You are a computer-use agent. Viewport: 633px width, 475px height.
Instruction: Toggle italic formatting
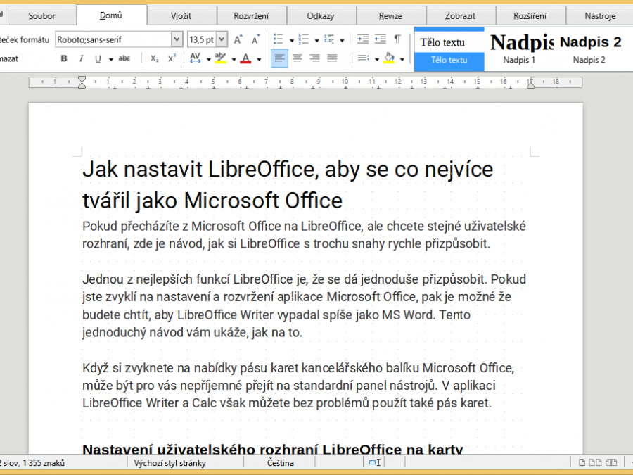click(81, 58)
